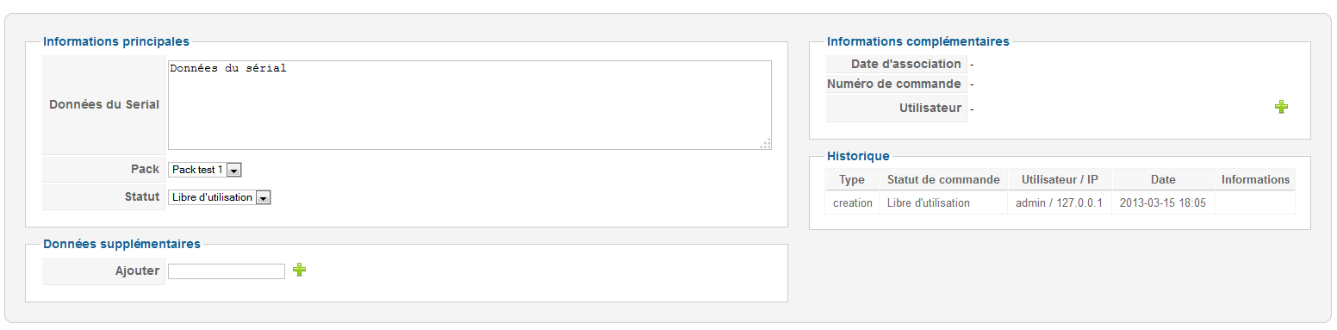Image resolution: width=1337 pixels, height=330 pixels.
Task: Click the 2013-03-15 18:05 date cell
Action: pyautogui.click(x=1163, y=202)
